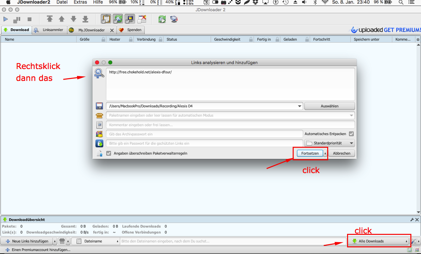Expand the arrow next to Fortsetzen
Screen dimensions: 421x254
tap(325, 153)
